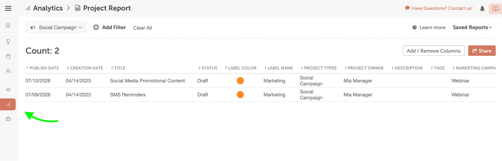
Task: Expand the Social Campaign filter dropdown
Action: pos(56,27)
